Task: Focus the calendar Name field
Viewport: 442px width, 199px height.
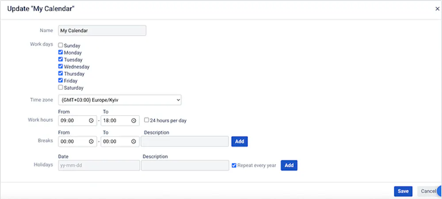Action: 102,31
